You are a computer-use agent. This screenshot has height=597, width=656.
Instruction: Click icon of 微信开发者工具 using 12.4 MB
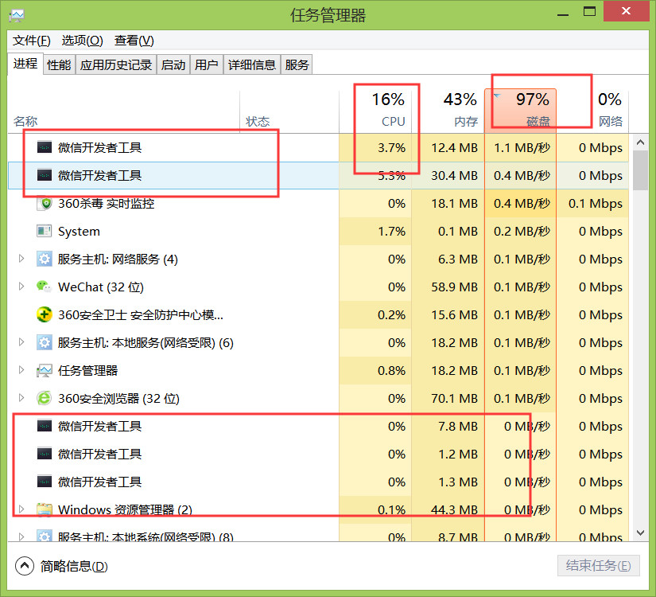(x=45, y=147)
